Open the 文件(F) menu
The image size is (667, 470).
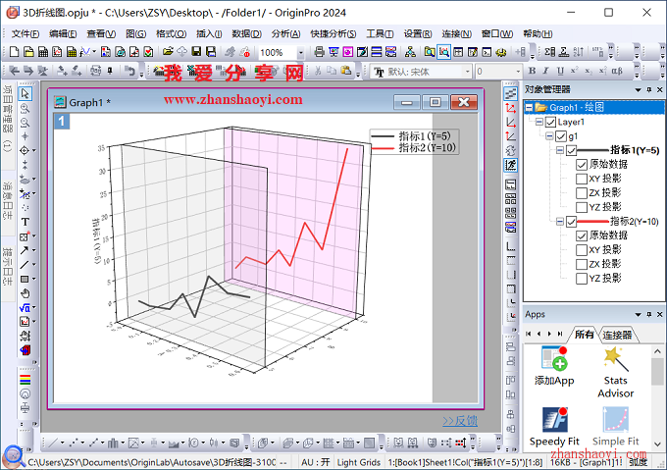click(x=26, y=34)
